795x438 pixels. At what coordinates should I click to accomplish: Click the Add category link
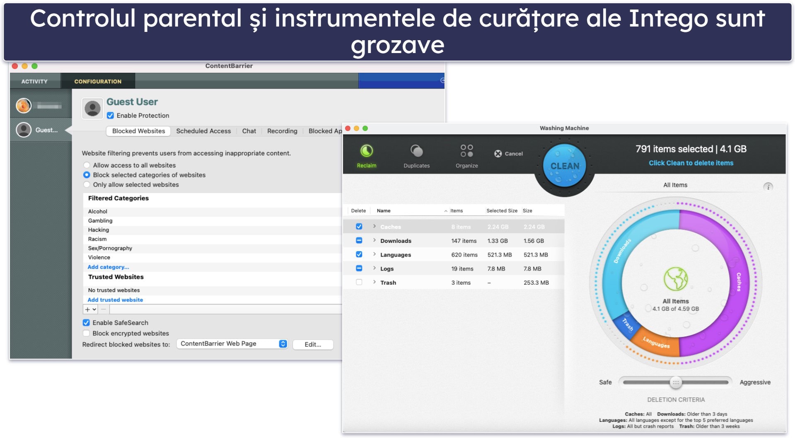click(x=108, y=267)
